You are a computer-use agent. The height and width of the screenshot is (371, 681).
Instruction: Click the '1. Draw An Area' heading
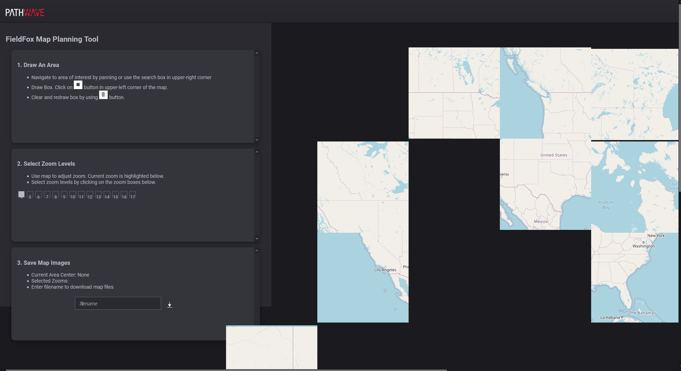(38, 65)
